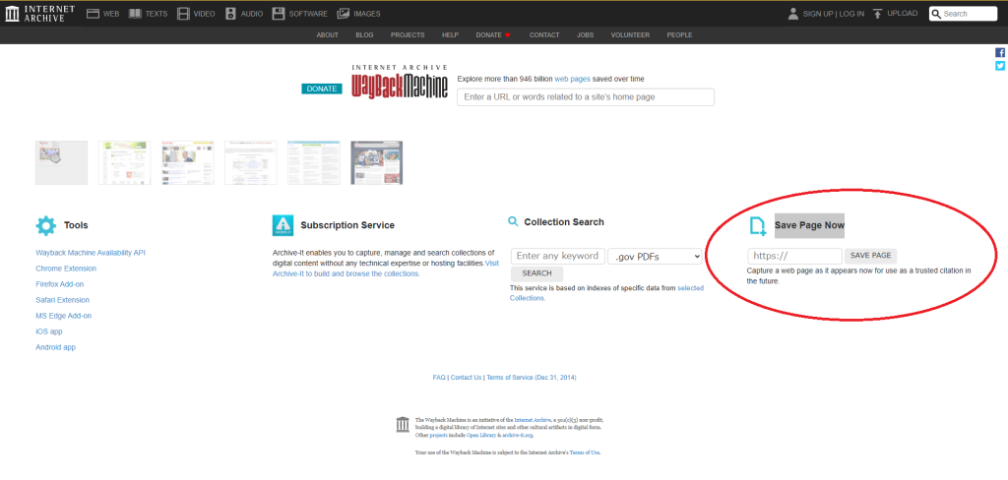Open the first archived site thumbnail
The image size is (1008, 480).
coord(61,163)
